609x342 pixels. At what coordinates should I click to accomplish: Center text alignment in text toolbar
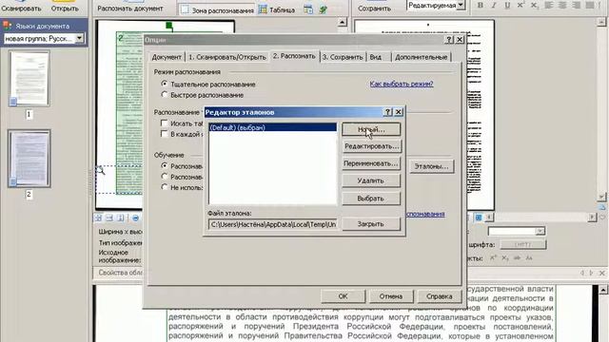562,5
